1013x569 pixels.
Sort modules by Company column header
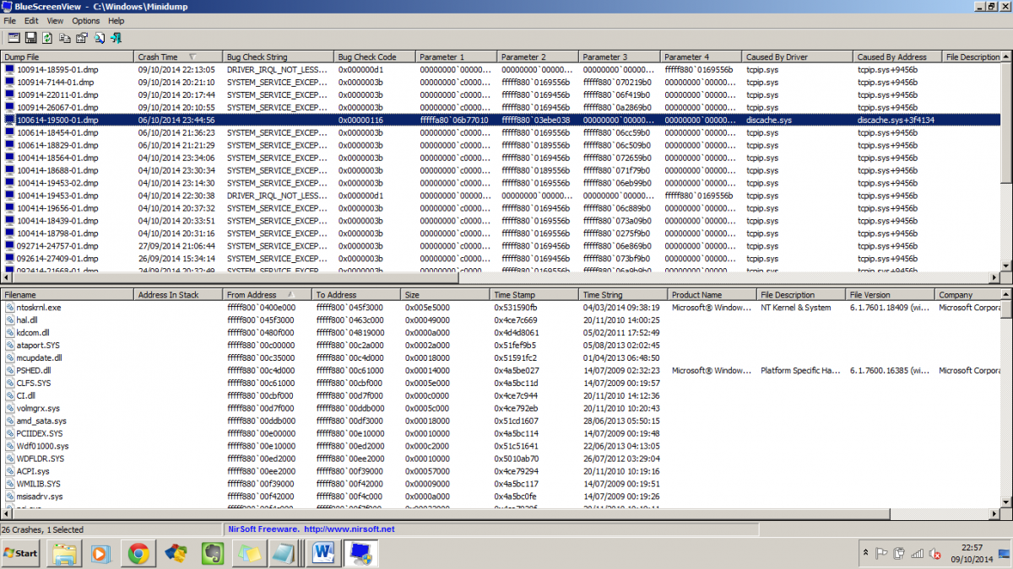tap(968, 295)
